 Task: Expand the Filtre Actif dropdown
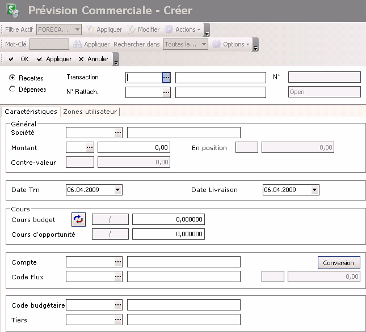click(x=77, y=29)
